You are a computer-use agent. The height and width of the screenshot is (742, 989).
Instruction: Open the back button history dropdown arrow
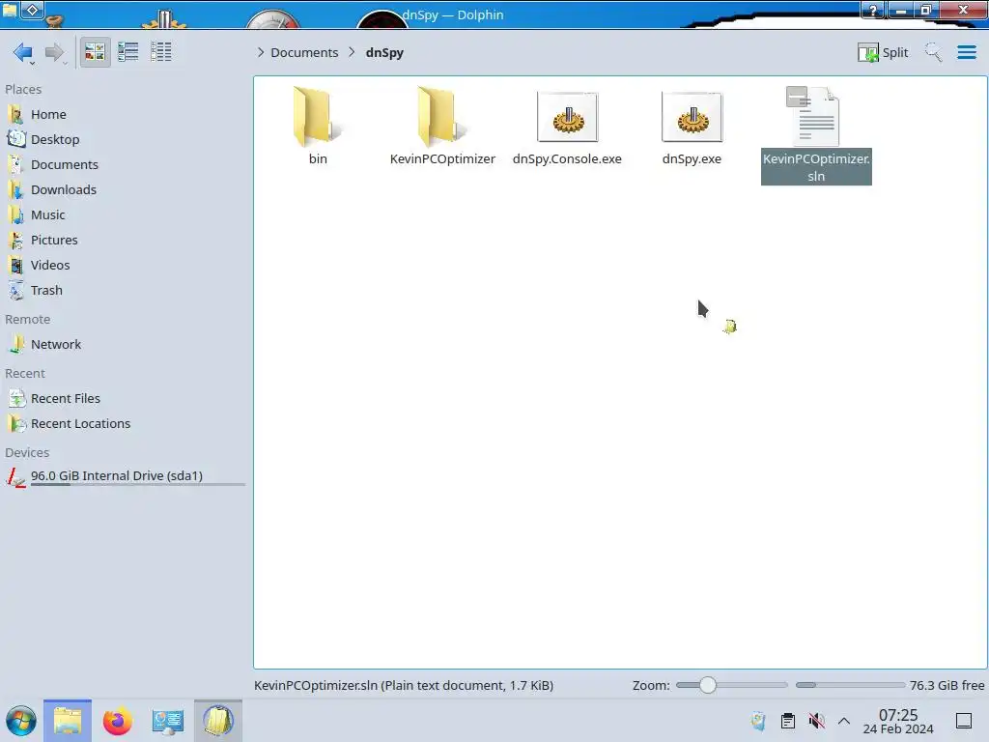32,63
